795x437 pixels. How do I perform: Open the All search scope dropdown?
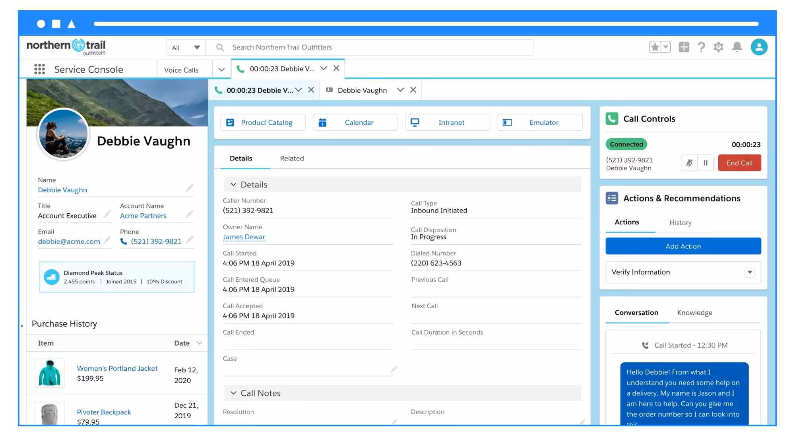[x=186, y=48]
